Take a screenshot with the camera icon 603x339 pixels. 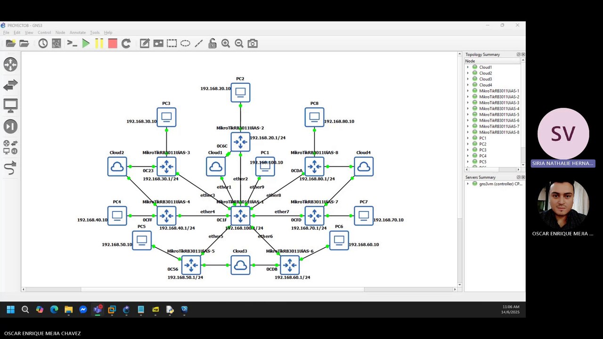pyautogui.click(x=253, y=43)
